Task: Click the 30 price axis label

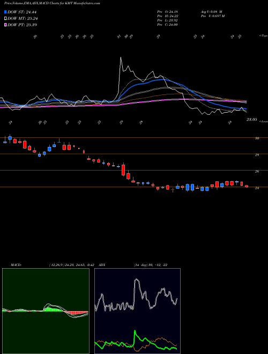Action: (x=257, y=138)
